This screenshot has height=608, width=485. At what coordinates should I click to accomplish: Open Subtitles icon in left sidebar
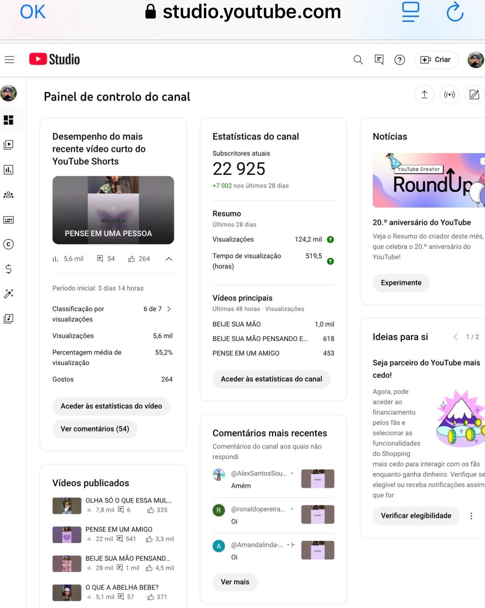coord(9,220)
